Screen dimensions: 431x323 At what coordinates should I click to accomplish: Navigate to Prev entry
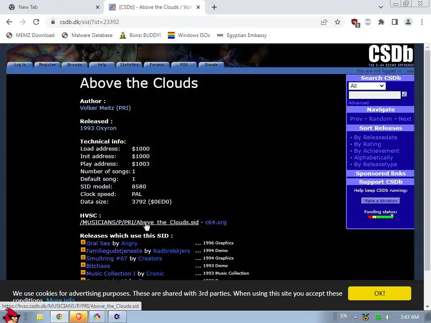356,119
